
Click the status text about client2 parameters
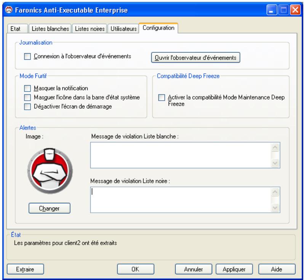[x=66, y=243]
